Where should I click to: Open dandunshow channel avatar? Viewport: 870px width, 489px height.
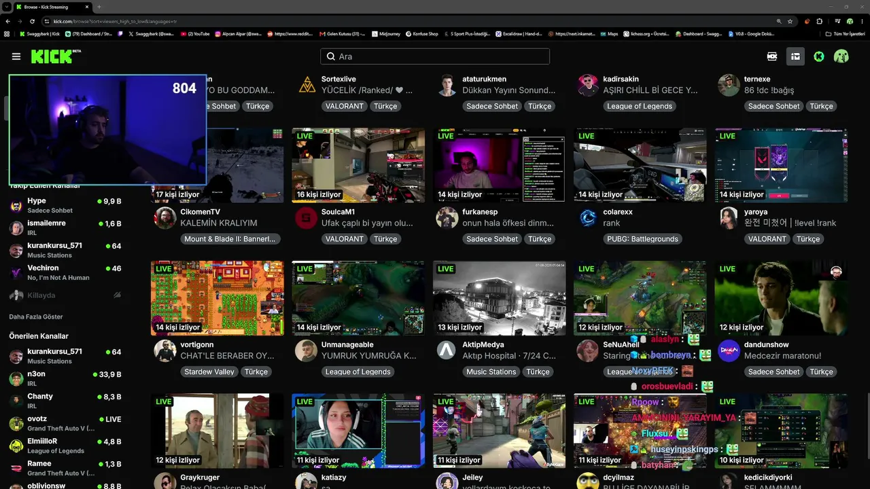click(729, 351)
